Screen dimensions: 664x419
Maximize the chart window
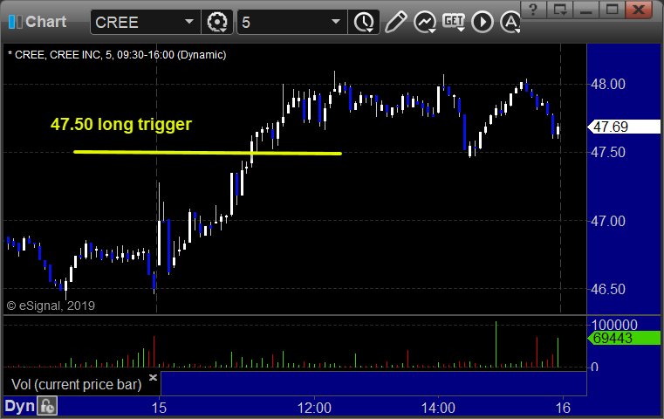pyautogui.click(x=612, y=10)
